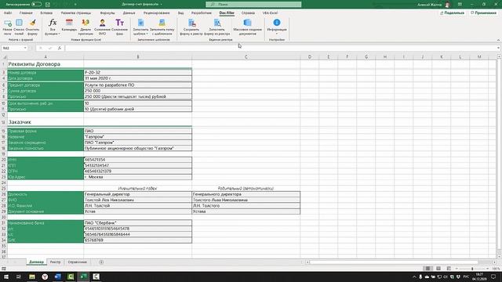Add a new sheet with plus button
Viewport: 502px width, 282px height.
(x=101, y=262)
